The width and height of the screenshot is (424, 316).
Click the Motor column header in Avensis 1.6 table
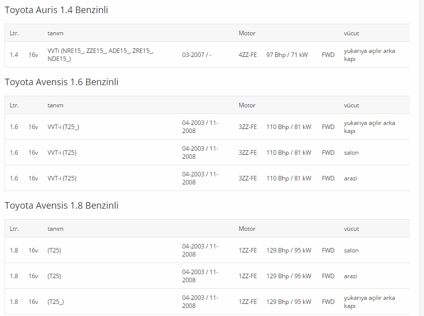[x=247, y=105]
